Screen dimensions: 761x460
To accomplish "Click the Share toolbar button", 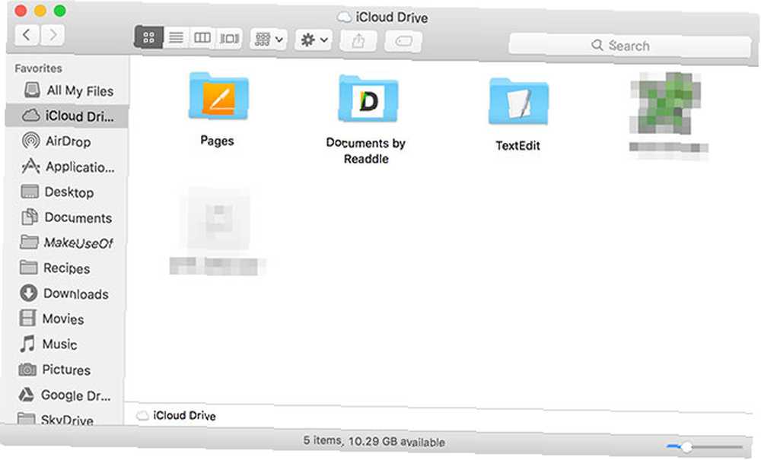I will click(x=358, y=41).
